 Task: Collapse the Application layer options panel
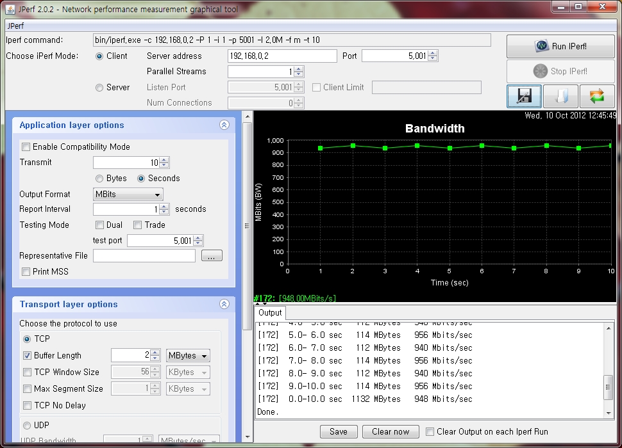pos(224,125)
